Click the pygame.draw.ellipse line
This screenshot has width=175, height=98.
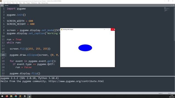click(34, 55)
